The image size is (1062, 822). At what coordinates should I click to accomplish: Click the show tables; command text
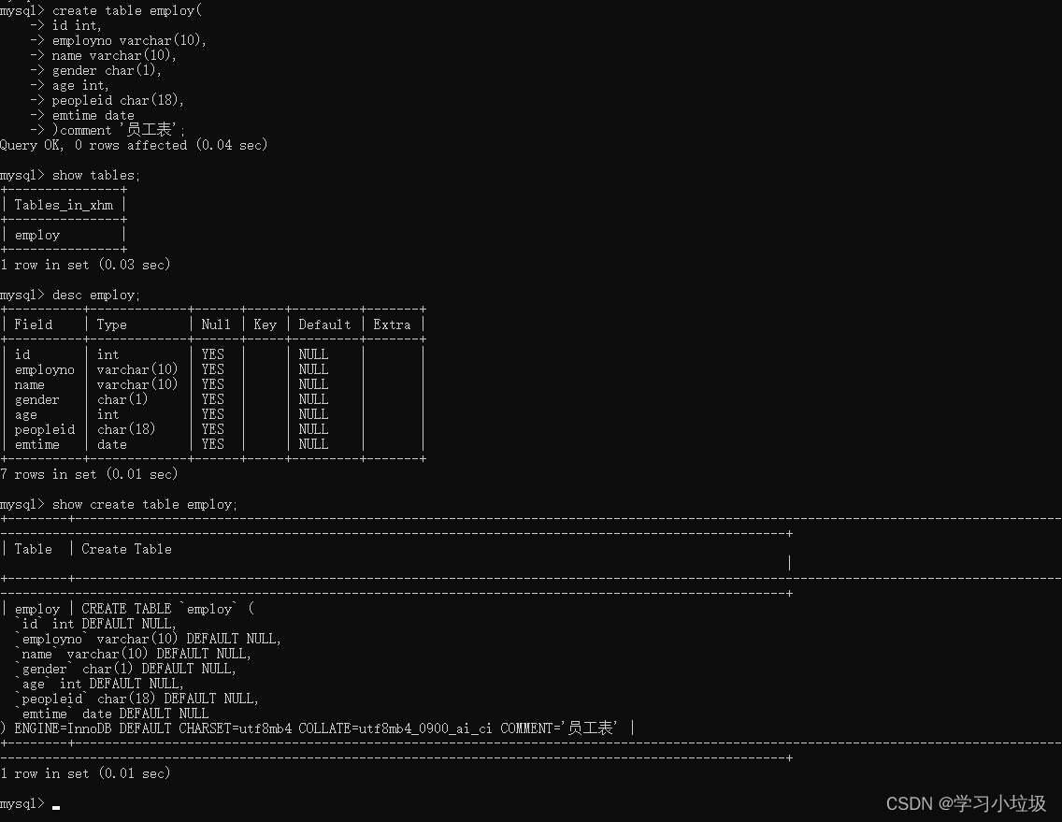tap(95, 174)
